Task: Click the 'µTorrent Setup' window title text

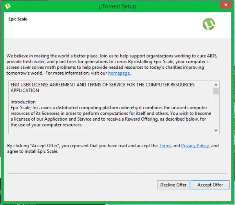Action: tap(117, 6)
